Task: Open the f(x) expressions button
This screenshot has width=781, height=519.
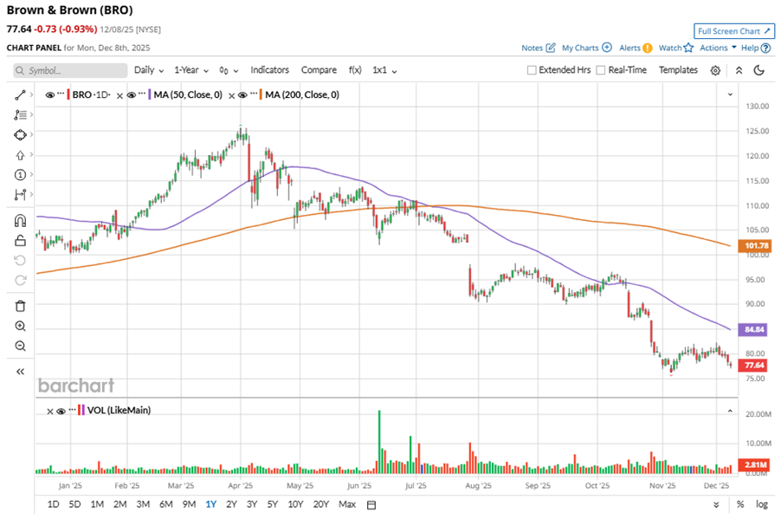Action: (x=355, y=70)
